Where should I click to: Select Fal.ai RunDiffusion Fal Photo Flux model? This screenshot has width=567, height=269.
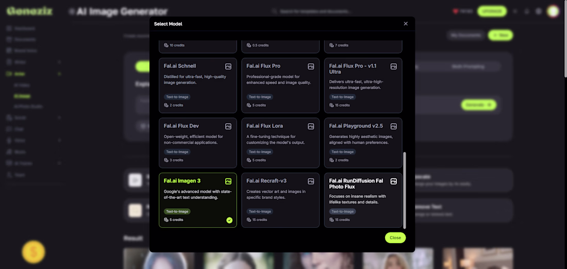363,200
